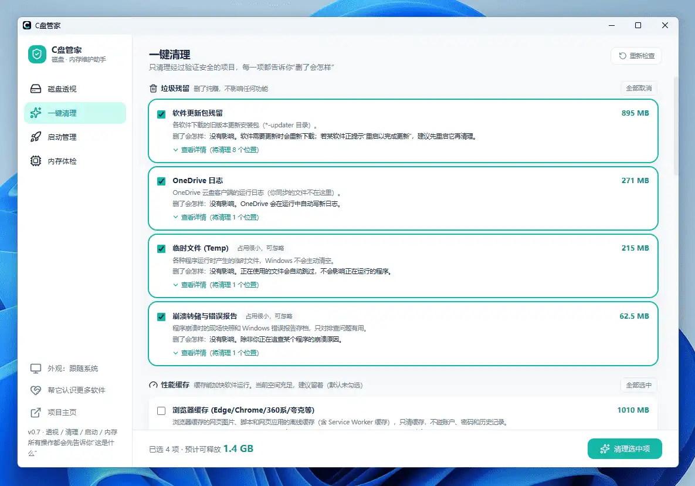
Task: Click the sparkle icon on 清理选中项 button
Action: [605, 449]
